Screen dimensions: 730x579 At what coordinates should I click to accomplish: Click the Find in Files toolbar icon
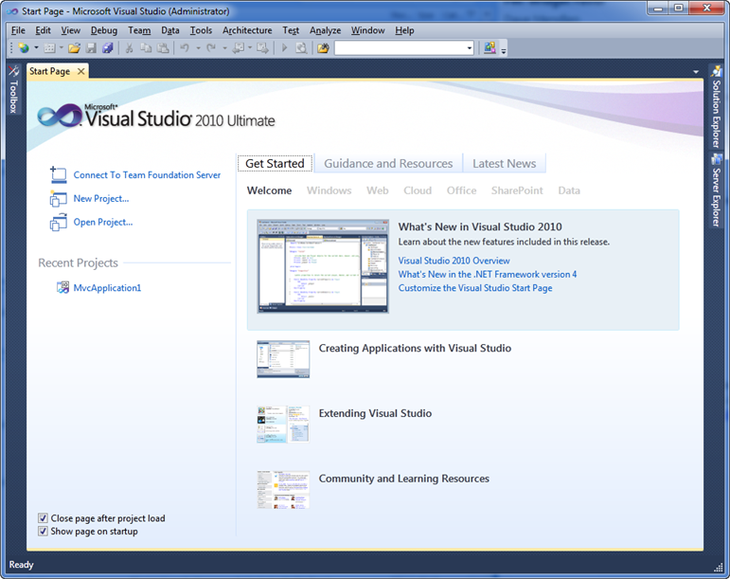point(301,47)
